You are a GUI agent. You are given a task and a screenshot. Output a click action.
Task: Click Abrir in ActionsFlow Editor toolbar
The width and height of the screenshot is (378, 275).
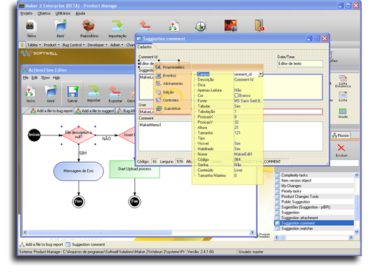click(51, 94)
